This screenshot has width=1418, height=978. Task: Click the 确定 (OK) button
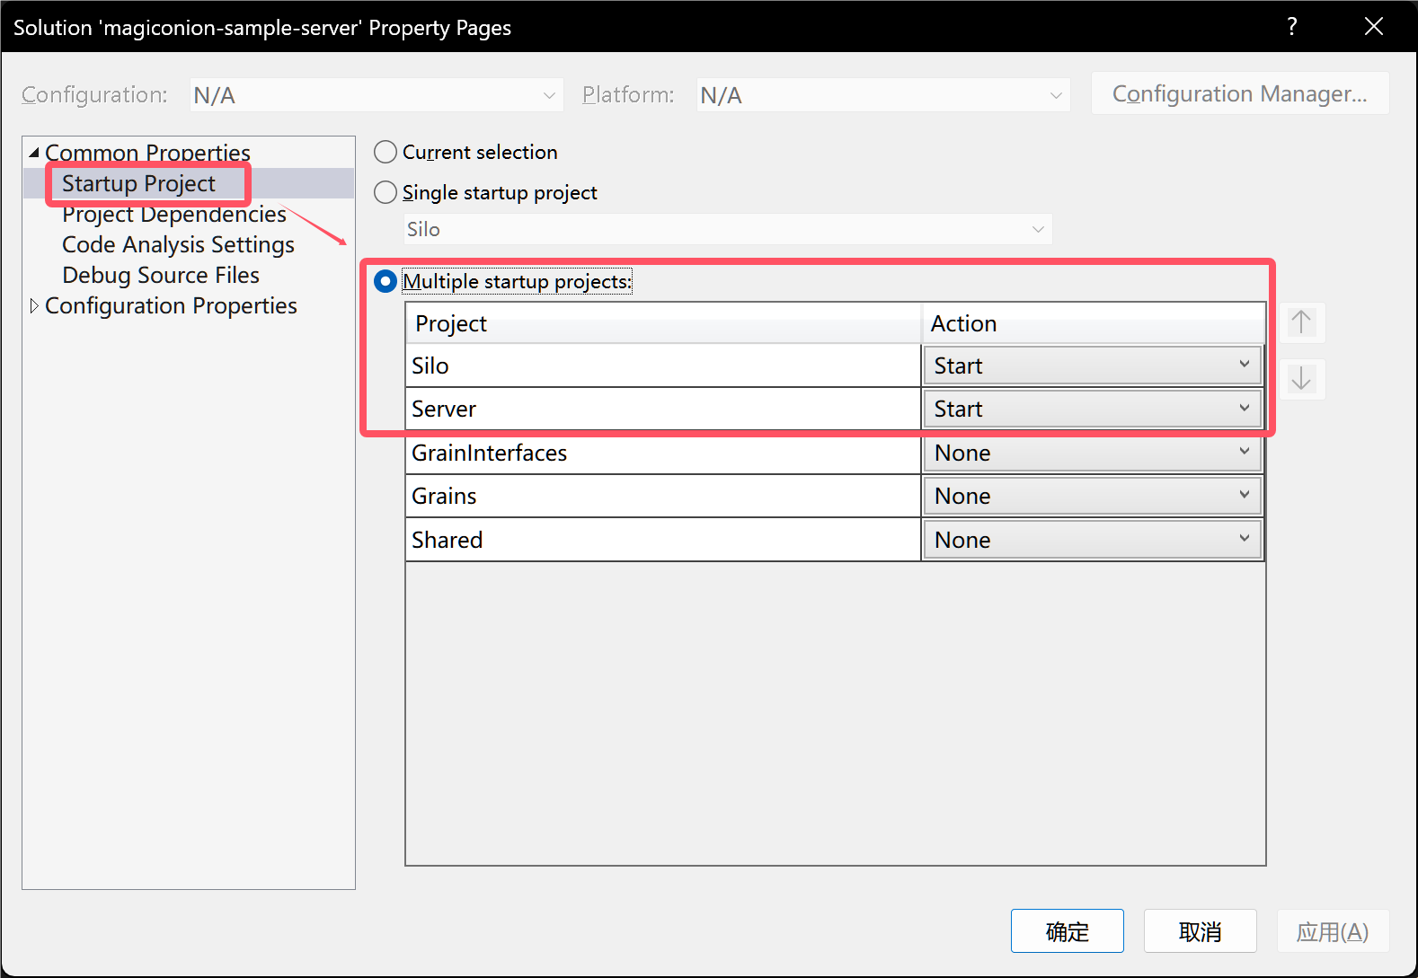[1067, 931]
